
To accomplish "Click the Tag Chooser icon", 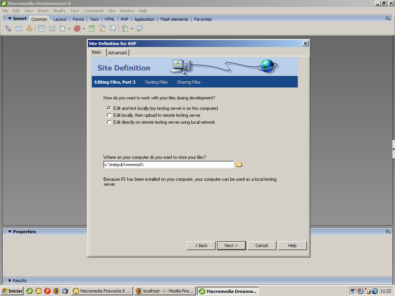I will (140, 29).
